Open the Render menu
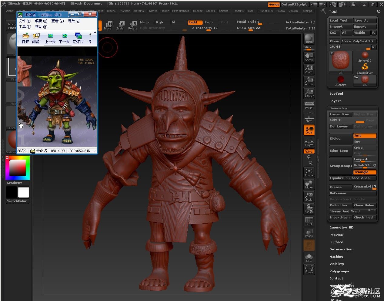Image resolution: width=384 pixels, height=301 pixels. [198, 11]
